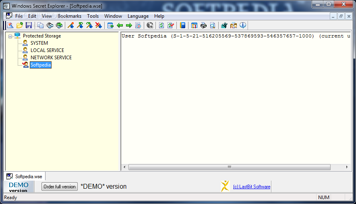The width and height of the screenshot is (356, 204).
Task: Select the NETWORK SERVICE user
Action: [x=51, y=58]
